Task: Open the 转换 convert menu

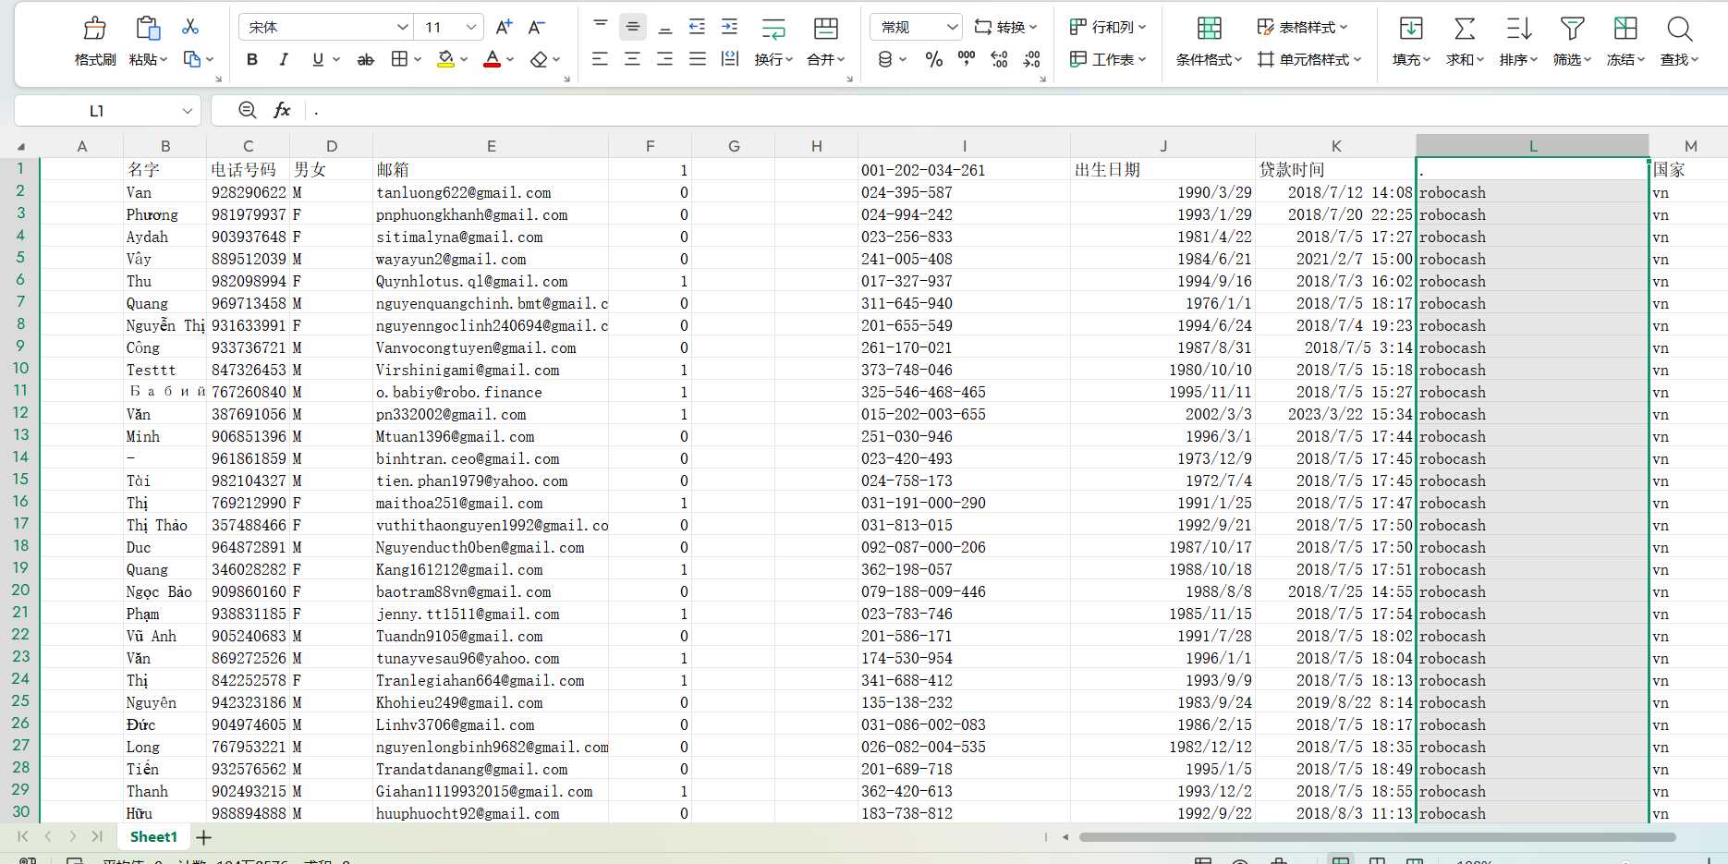Action: pos(1006,28)
